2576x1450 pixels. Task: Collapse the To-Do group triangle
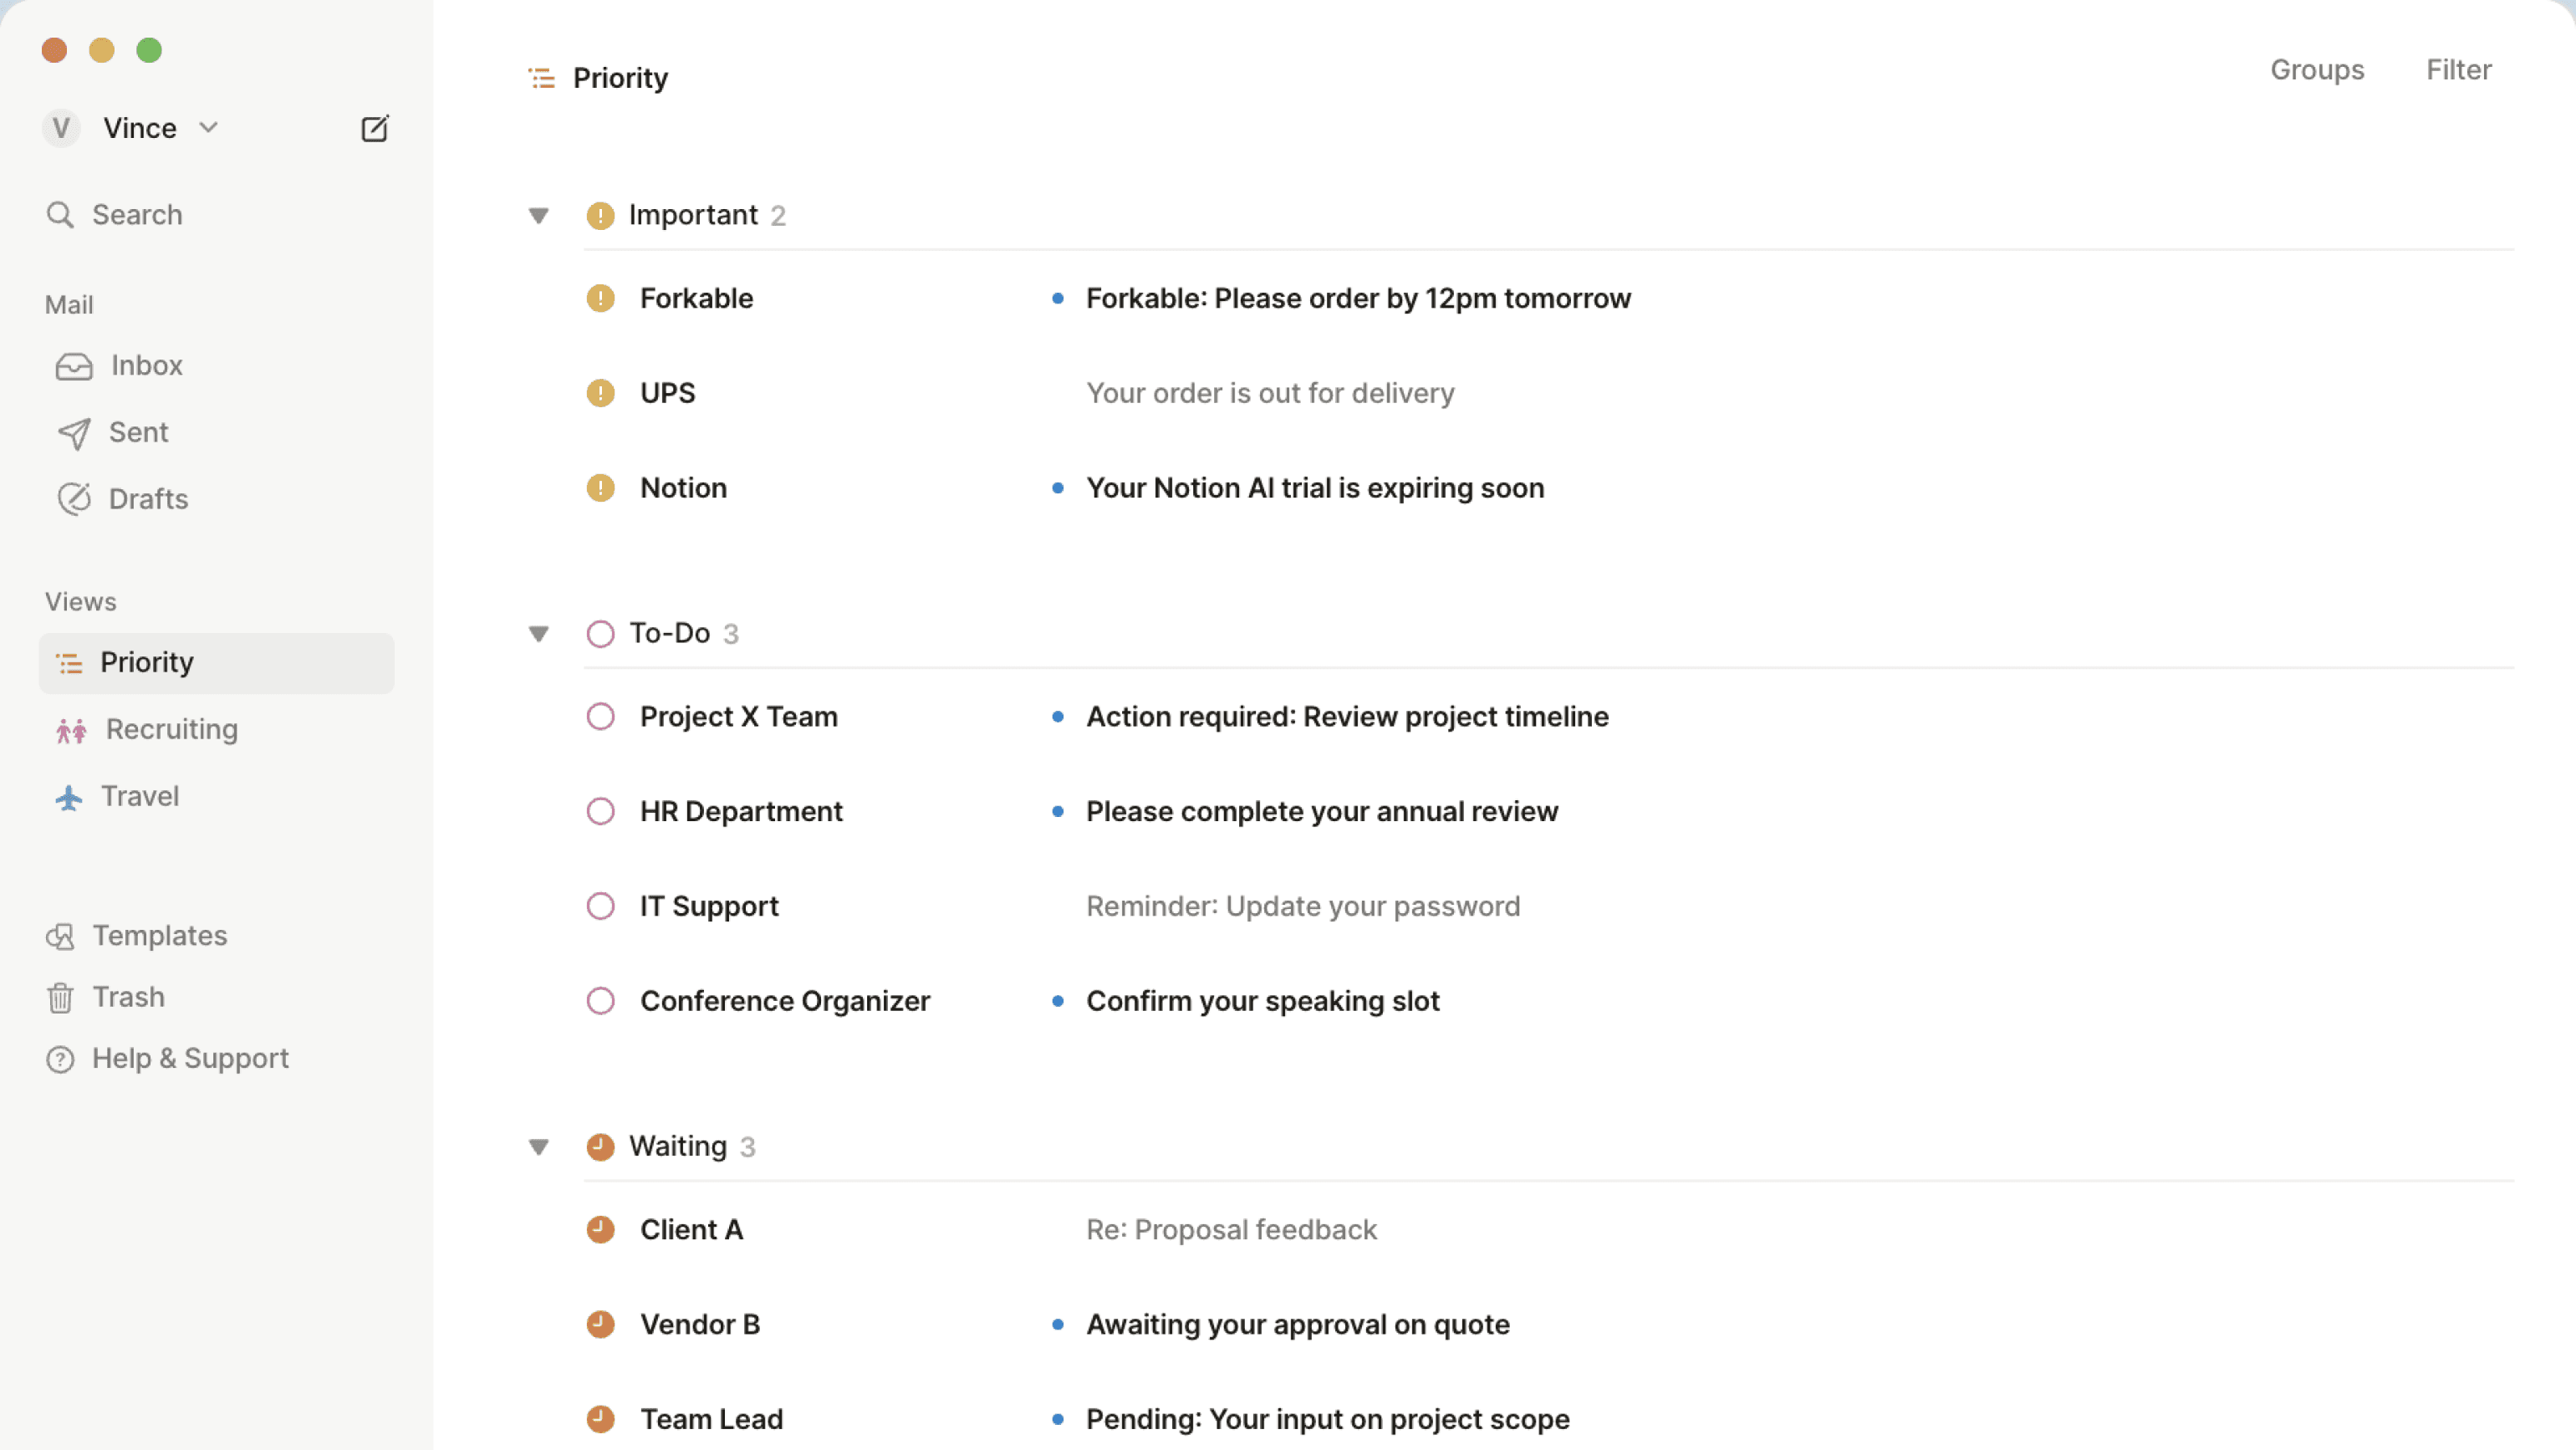(x=539, y=634)
